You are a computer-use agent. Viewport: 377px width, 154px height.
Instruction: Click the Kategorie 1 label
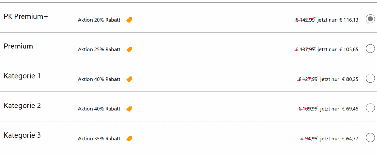pos(22,76)
